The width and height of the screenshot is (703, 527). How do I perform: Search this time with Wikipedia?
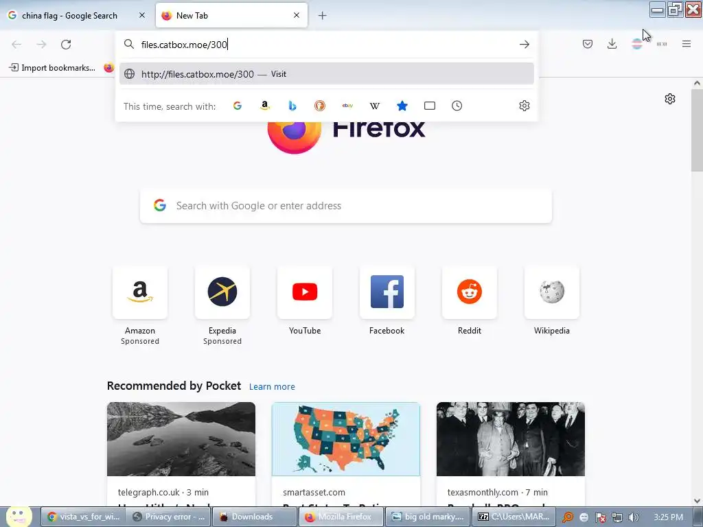375,106
